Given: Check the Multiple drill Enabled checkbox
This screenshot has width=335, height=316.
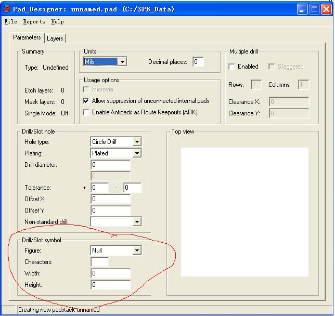Looking at the screenshot, I should pos(231,67).
